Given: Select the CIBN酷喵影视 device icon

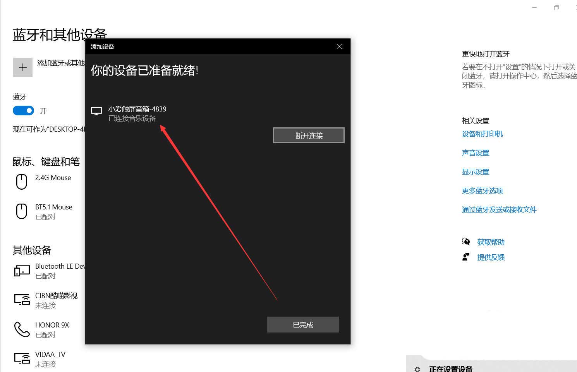Looking at the screenshot, I should [x=21, y=299].
